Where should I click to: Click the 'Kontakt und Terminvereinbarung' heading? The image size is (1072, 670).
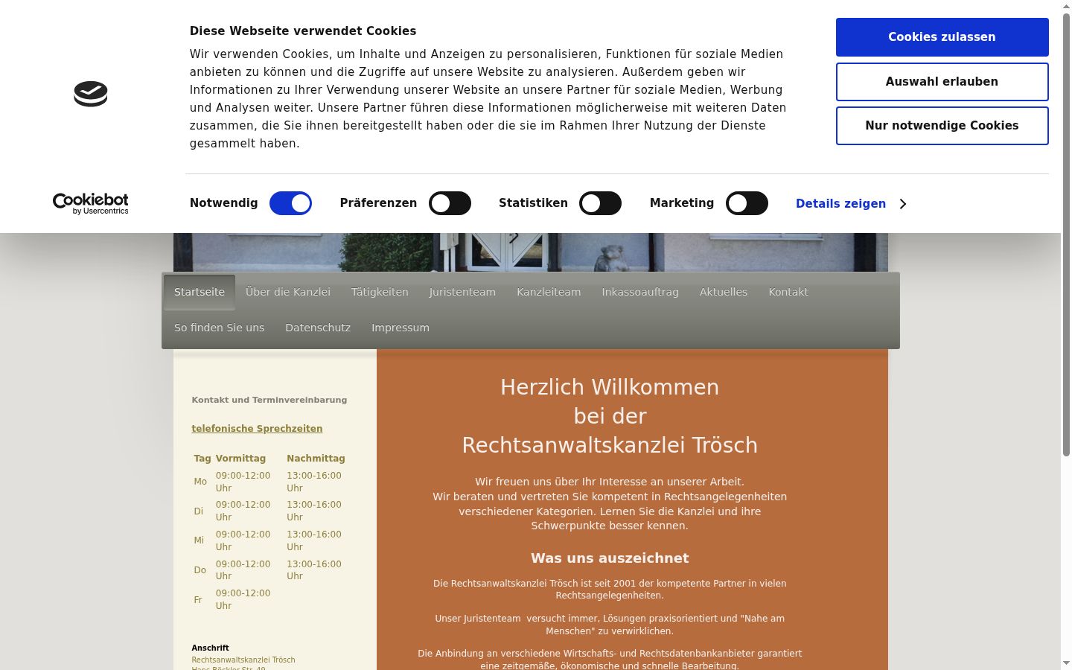(x=269, y=400)
